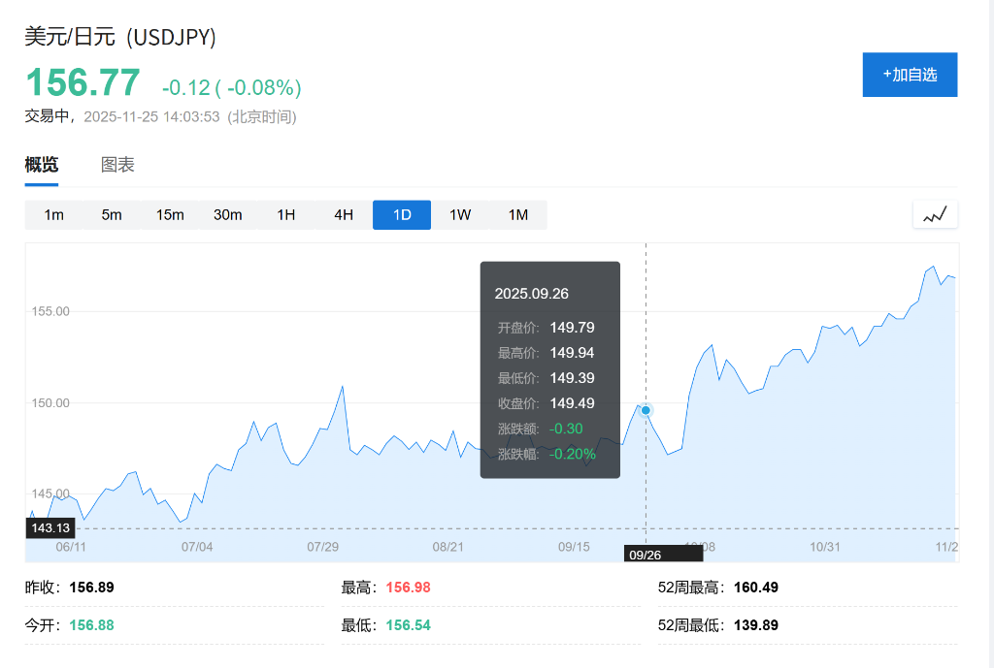Screen dimensions: 994x668
Task: Choose the 15m chart interval
Action: pos(170,215)
